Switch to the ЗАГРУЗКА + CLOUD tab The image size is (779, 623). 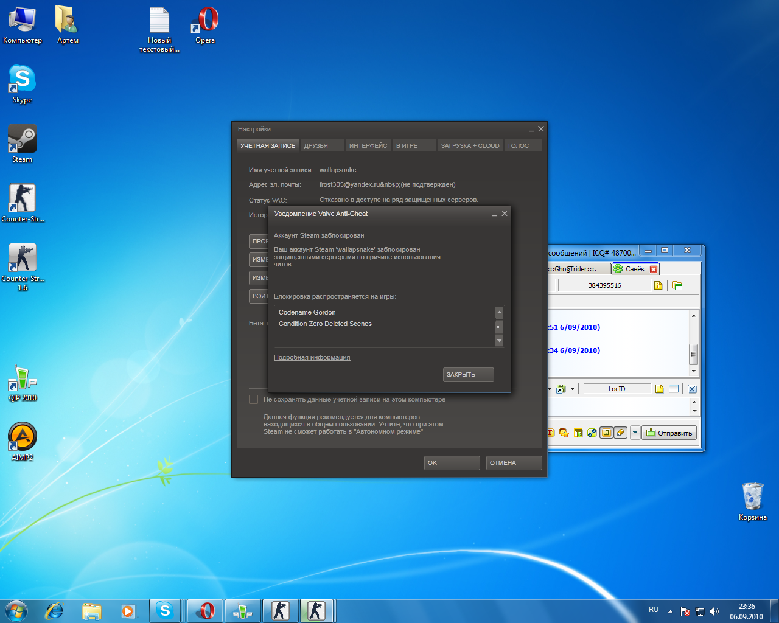pyautogui.click(x=470, y=146)
